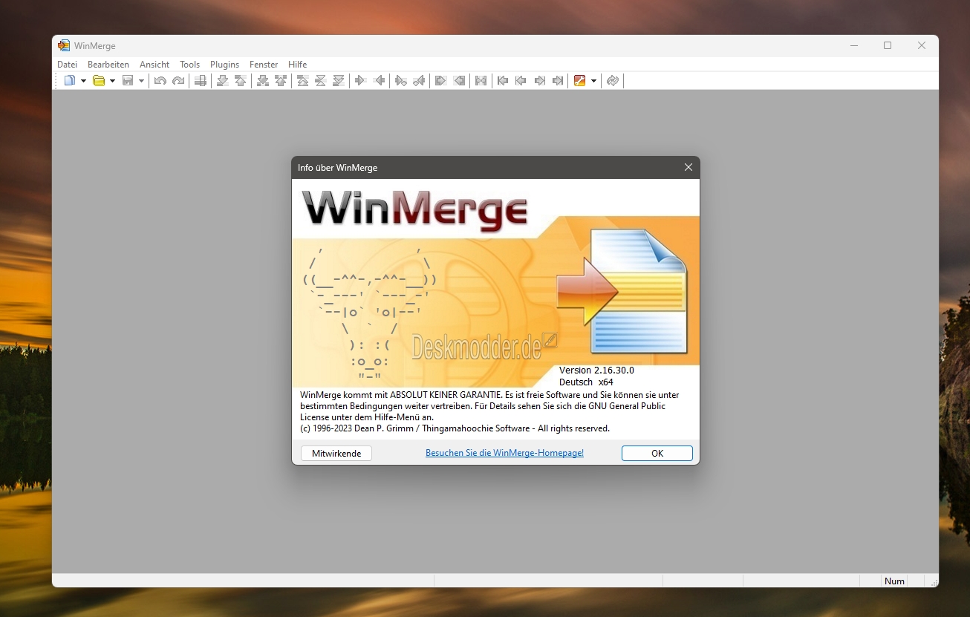The image size is (970, 617).
Task: Open the Datei menu
Action: click(68, 65)
